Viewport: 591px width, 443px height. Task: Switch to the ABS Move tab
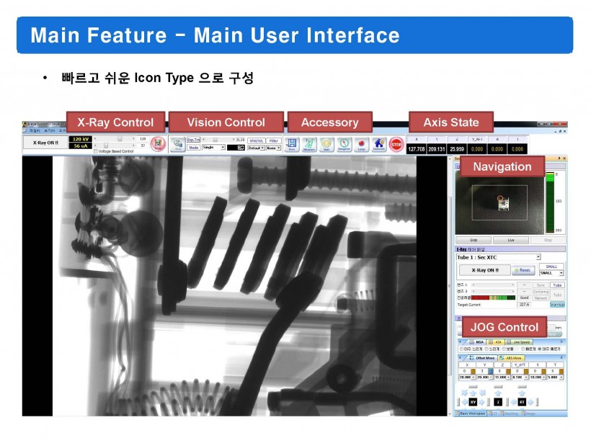511,358
